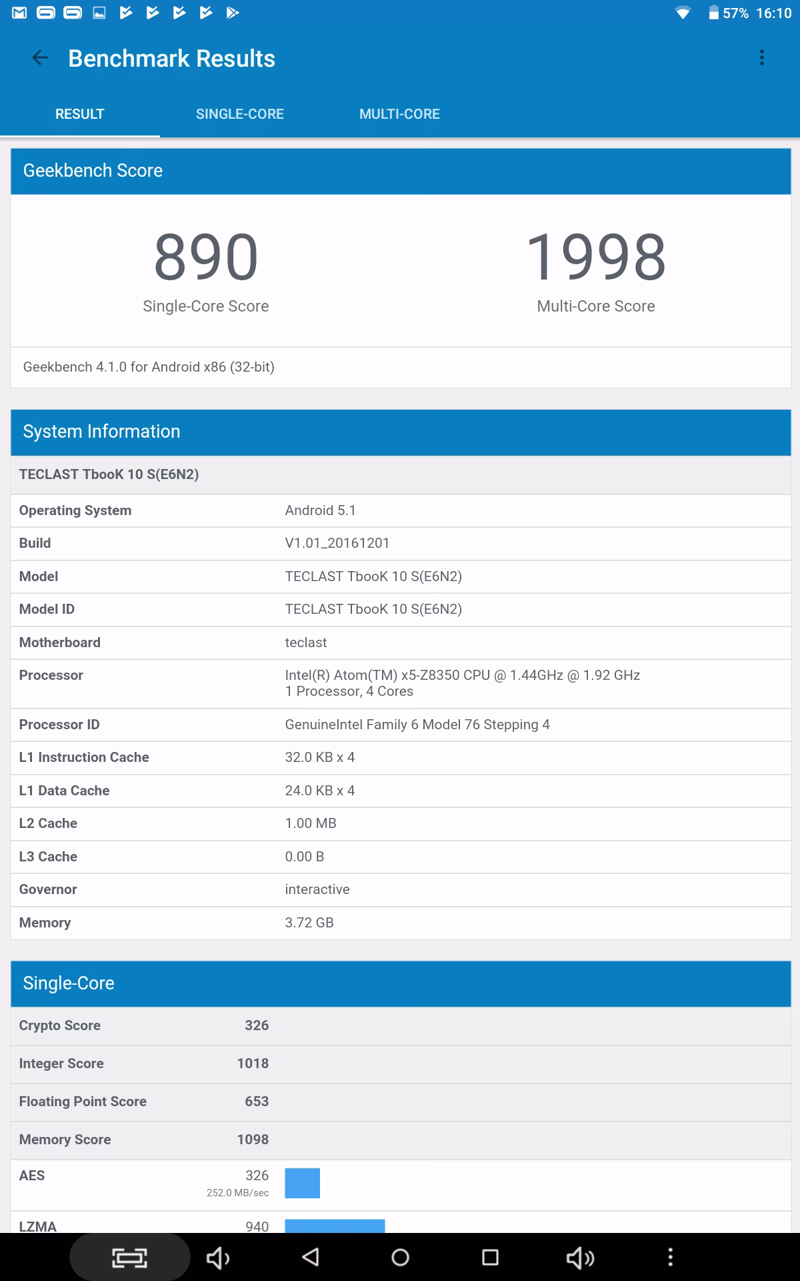Tap the Gmail notification icon in status bar
The image size is (800, 1281).
click(19, 13)
